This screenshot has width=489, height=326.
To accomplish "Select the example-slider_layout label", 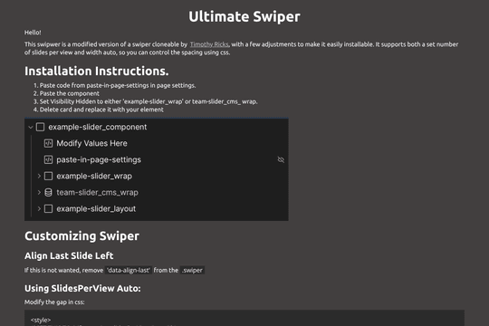I will coord(96,208).
